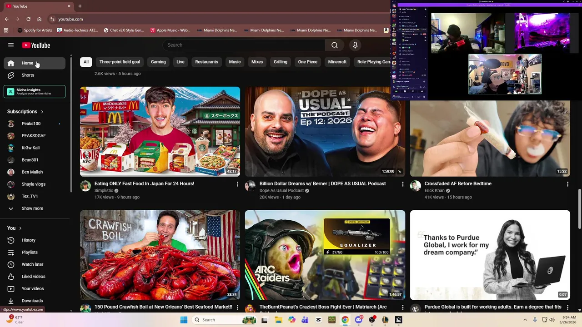Open Tez_TV1 subscription channel

pyautogui.click(x=35, y=196)
